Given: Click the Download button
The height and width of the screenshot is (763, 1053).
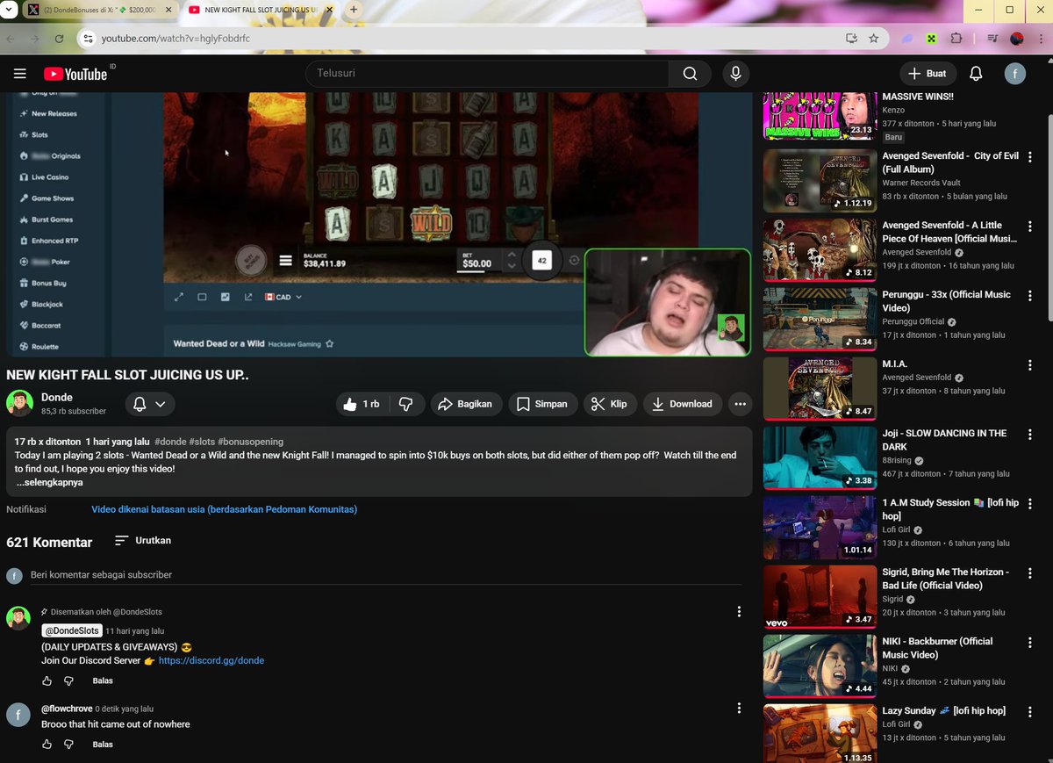Looking at the screenshot, I should coord(683,404).
